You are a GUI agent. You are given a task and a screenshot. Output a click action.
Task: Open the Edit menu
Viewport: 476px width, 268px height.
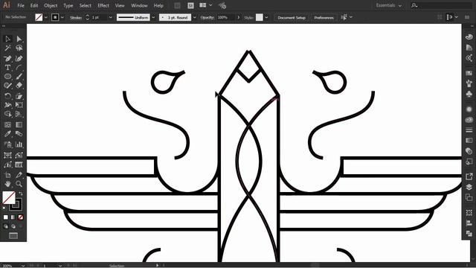(x=34, y=5)
